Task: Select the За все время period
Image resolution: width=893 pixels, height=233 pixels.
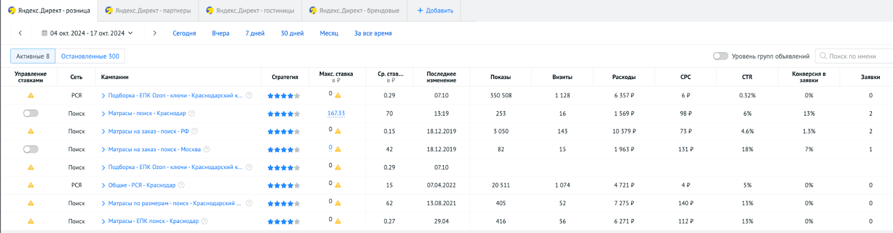Action: 373,33
